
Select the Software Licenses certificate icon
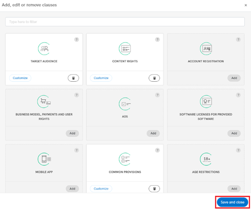[206, 102]
